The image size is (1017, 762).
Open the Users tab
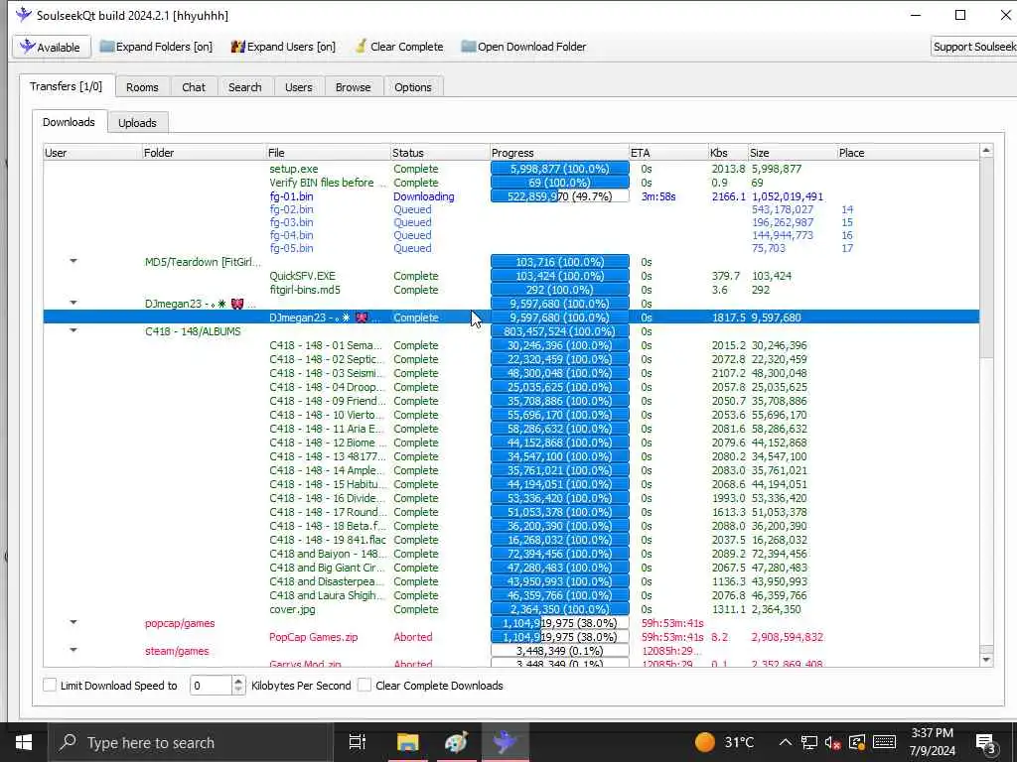coord(298,87)
